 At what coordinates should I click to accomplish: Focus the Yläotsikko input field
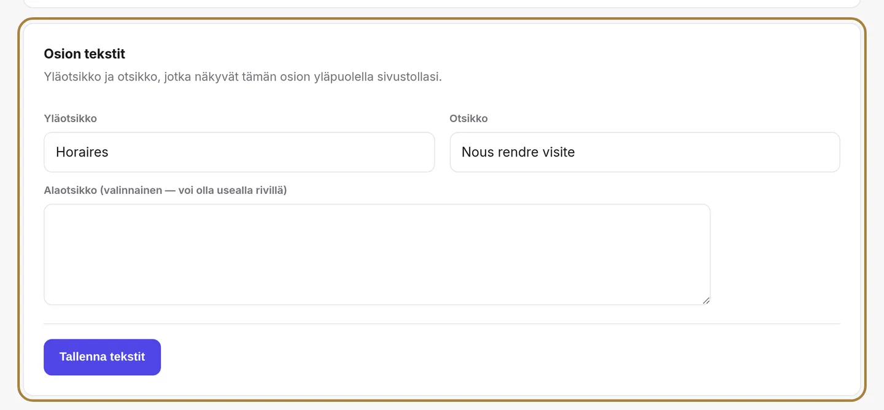coord(239,152)
